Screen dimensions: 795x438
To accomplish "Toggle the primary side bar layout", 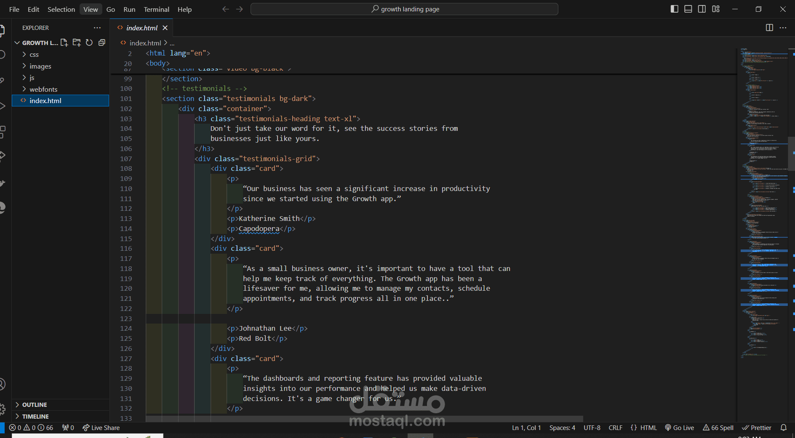I will [674, 9].
